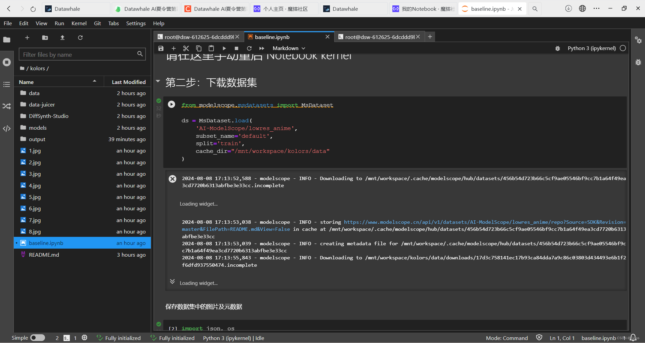Insert a cell below with toolbar plus

(174, 48)
